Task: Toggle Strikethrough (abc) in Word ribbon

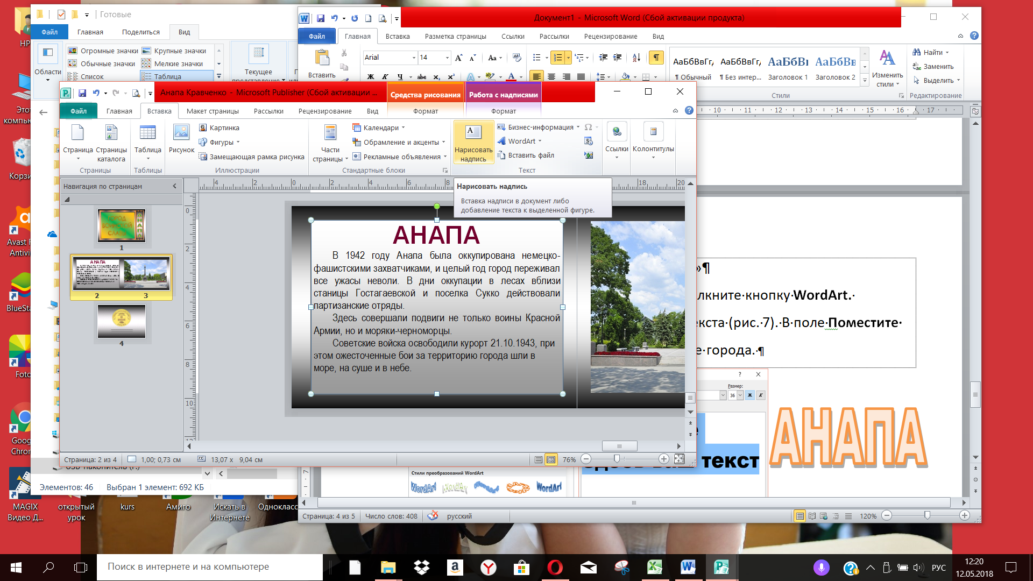Action: coord(422,77)
